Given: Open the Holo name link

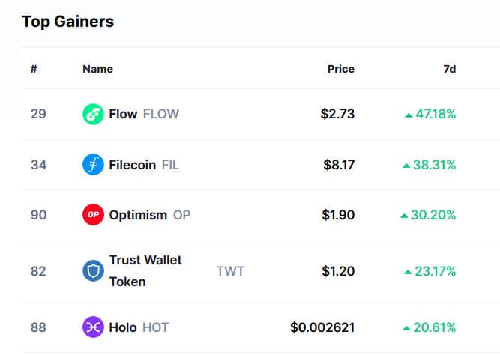Looking at the screenshot, I should click(x=123, y=327).
